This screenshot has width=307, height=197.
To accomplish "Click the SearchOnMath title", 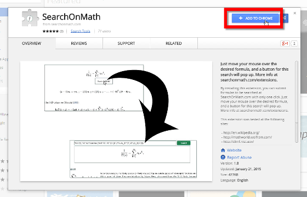I will (71, 17).
